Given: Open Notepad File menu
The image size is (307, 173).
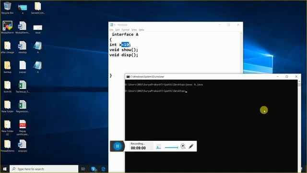Looking at the screenshot, I should pyautogui.click(x=111, y=30).
